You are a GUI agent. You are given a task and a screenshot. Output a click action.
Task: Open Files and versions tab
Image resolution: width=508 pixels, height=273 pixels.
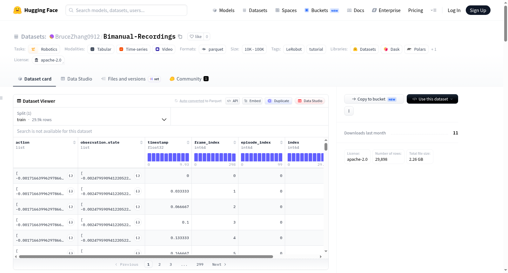coord(131,79)
